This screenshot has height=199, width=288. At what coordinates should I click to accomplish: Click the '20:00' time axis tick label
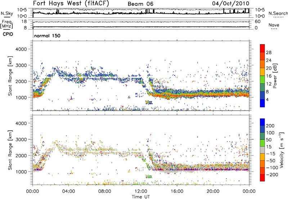(213, 191)
